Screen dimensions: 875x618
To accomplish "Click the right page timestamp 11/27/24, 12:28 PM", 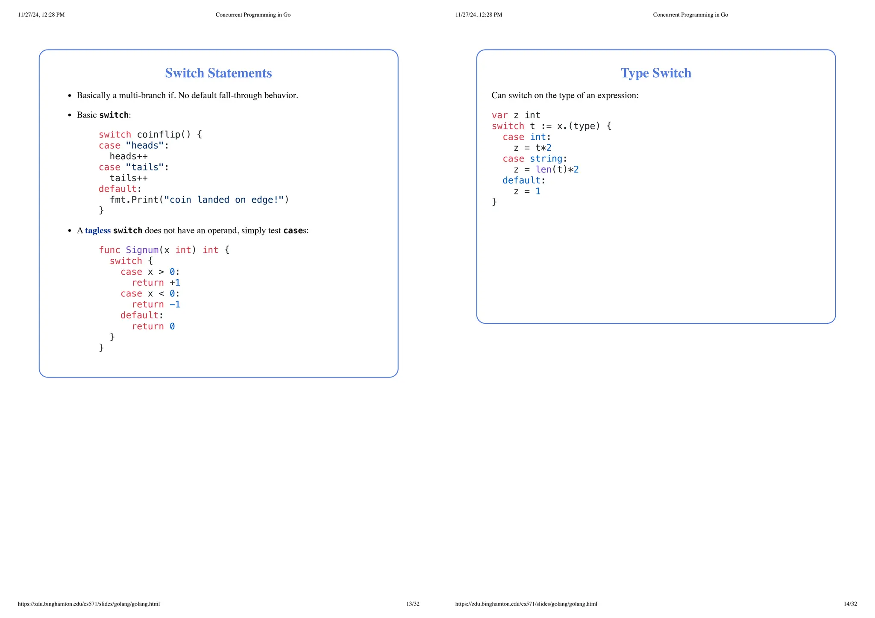I will pyautogui.click(x=479, y=15).
